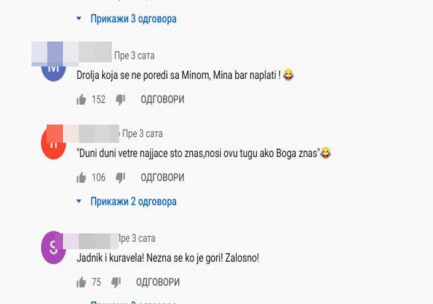Like the "Jadnik i kuravela" comment

click(81, 282)
